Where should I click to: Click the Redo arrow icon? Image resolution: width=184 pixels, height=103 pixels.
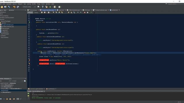(x=18, y=7)
